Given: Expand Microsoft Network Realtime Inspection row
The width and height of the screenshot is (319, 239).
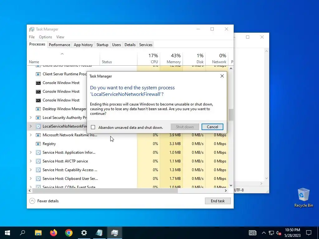Looking at the screenshot, I should coord(31,135).
